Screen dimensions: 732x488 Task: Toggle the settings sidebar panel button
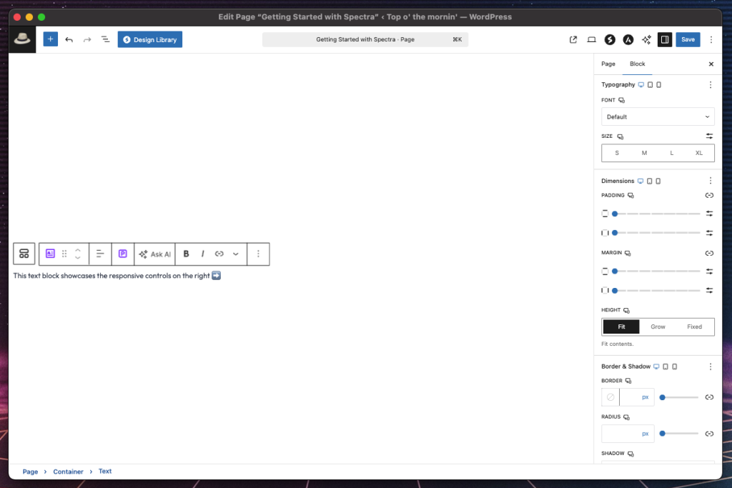[x=665, y=39]
